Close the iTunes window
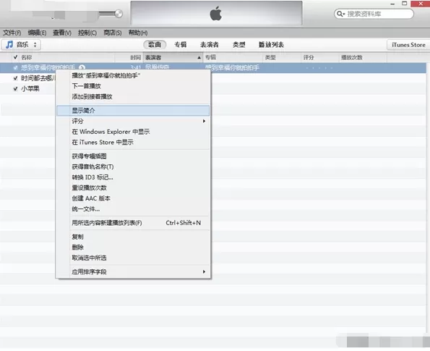430x351 pixels. 421,4
